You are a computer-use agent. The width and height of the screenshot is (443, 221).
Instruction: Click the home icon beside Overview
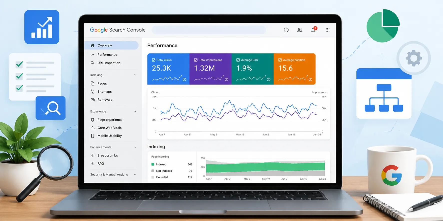click(x=93, y=45)
